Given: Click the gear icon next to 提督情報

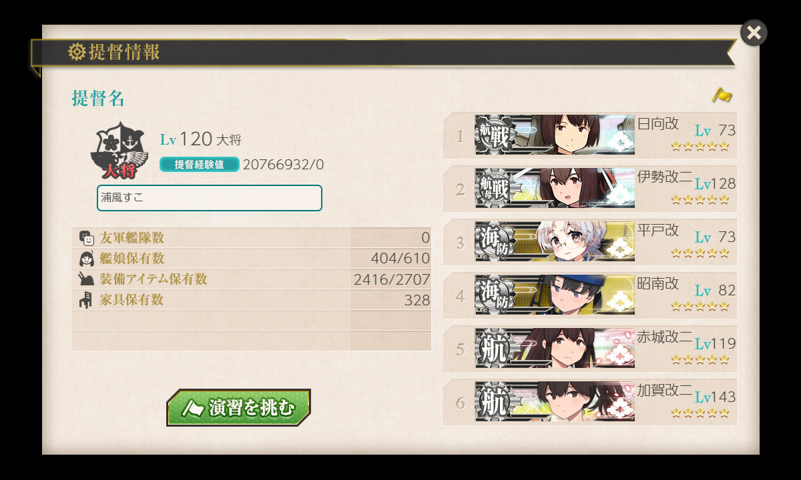Looking at the screenshot, I should click(x=77, y=51).
